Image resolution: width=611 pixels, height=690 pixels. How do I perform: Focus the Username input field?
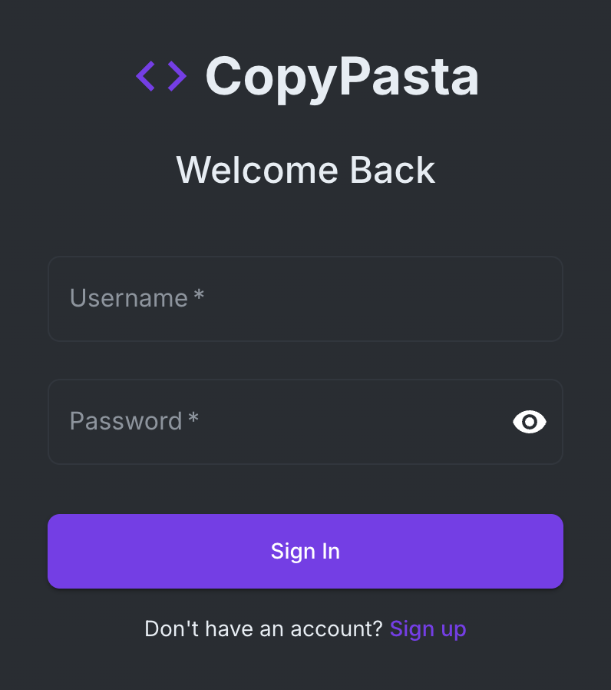[x=305, y=299]
